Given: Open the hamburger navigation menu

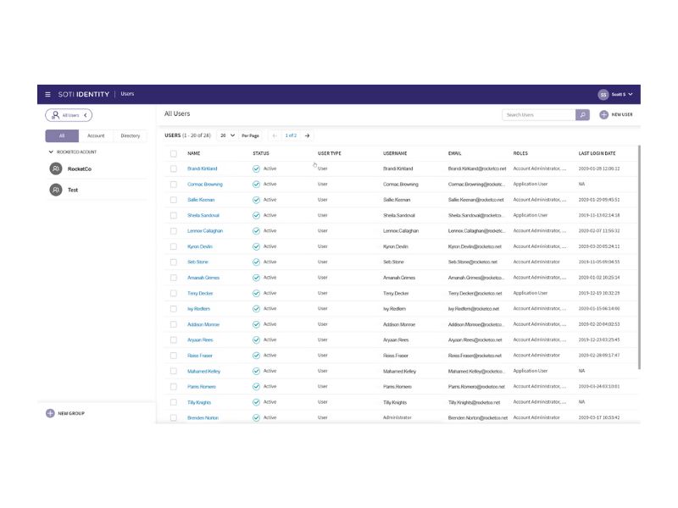Looking at the screenshot, I should [x=47, y=94].
